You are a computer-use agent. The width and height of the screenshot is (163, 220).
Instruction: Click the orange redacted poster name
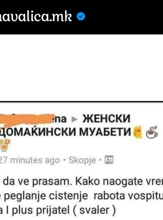(x=25, y=119)
